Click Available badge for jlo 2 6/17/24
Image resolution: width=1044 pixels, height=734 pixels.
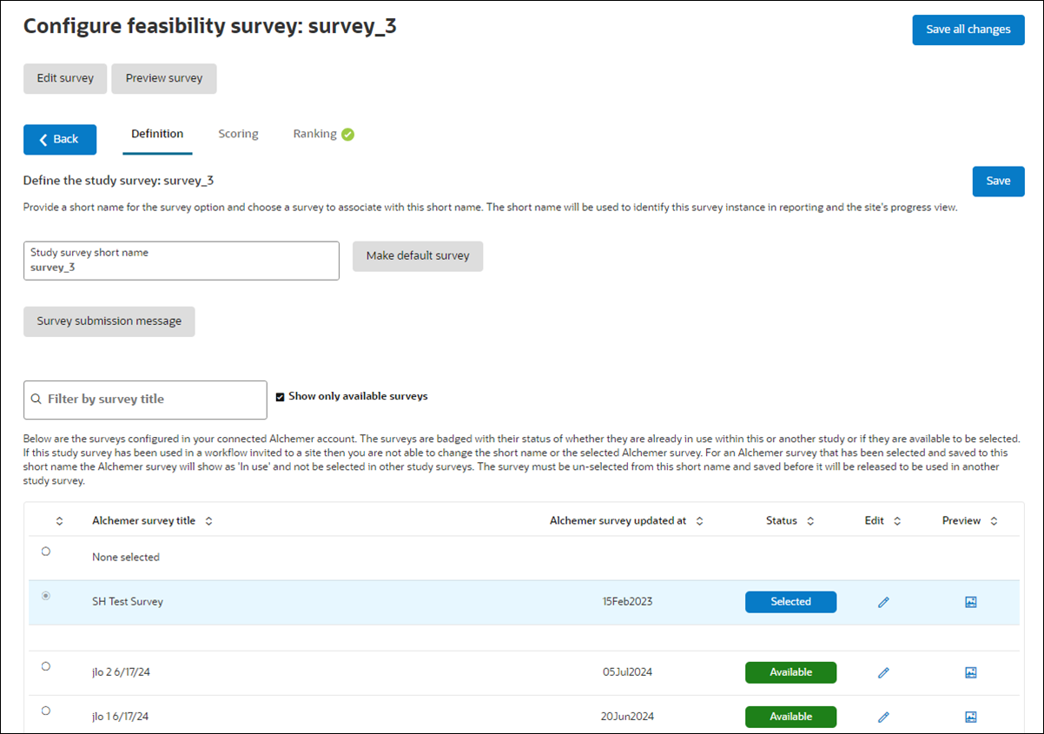(x=790, y=672)
